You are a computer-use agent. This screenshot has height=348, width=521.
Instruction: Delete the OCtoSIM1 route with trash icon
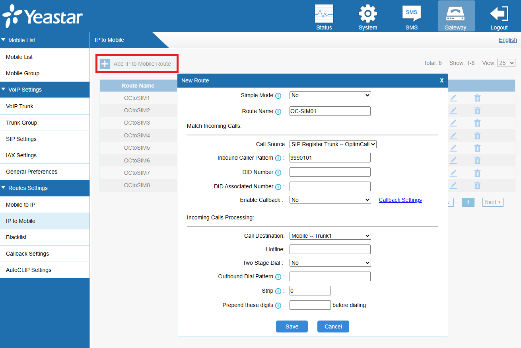click(x=477, y=98)
